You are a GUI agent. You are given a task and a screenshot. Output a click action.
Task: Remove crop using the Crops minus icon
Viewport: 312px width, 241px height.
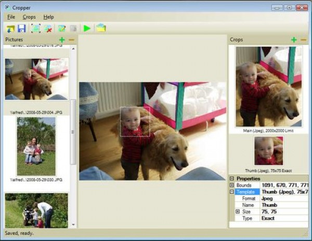pyautogui.click(x=303, y=40)
